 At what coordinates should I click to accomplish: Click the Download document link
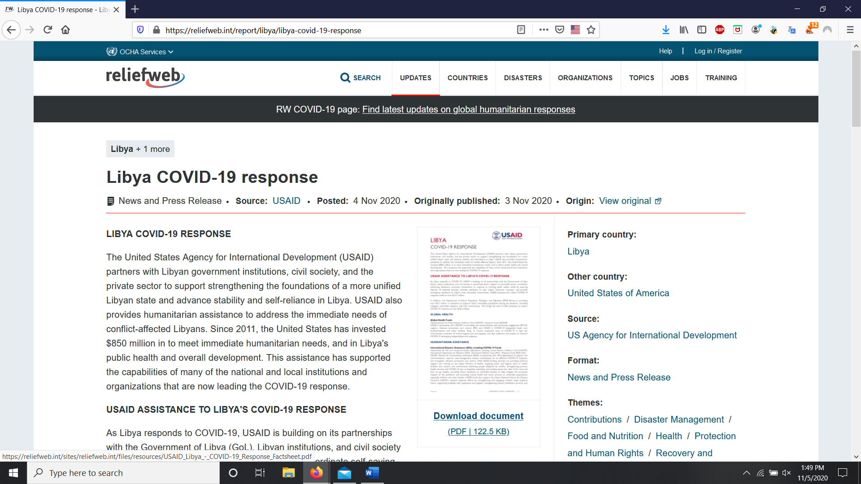click(x=478, y=416)
